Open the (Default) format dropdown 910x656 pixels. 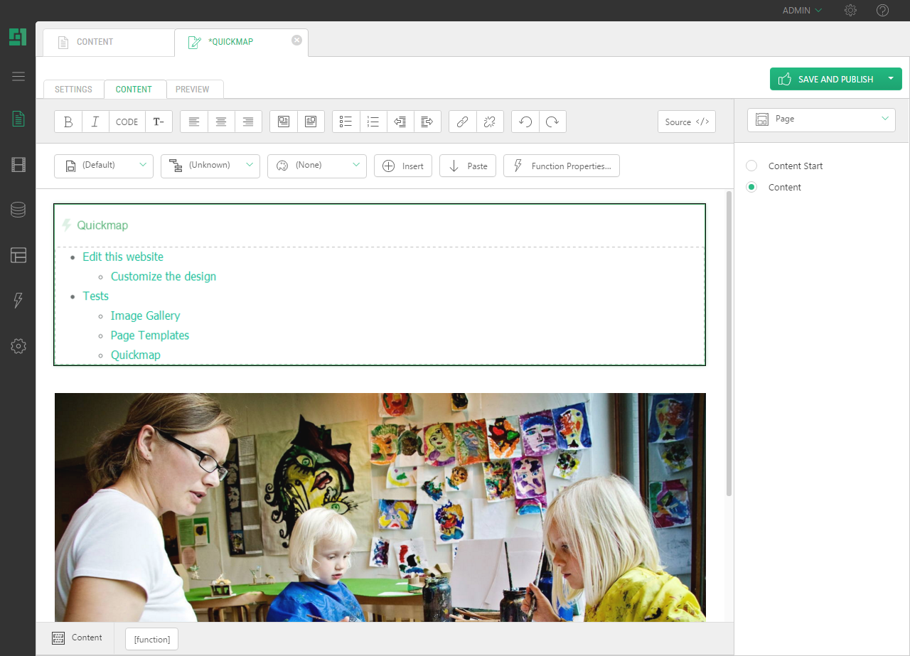coord(104,166)
